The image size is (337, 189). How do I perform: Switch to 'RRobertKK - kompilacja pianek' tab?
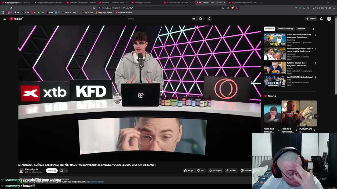coord(113,3)
